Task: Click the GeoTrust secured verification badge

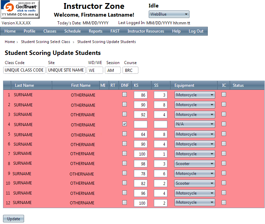Action: [x=20, y=9]
